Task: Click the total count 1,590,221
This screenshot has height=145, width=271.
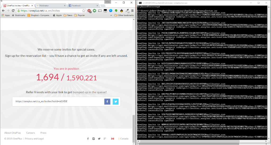Action: [82, 78]
